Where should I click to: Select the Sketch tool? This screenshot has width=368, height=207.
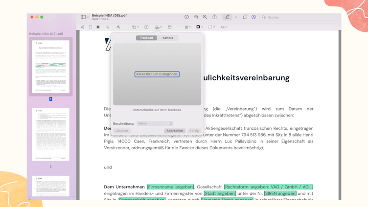click(108, 27)
